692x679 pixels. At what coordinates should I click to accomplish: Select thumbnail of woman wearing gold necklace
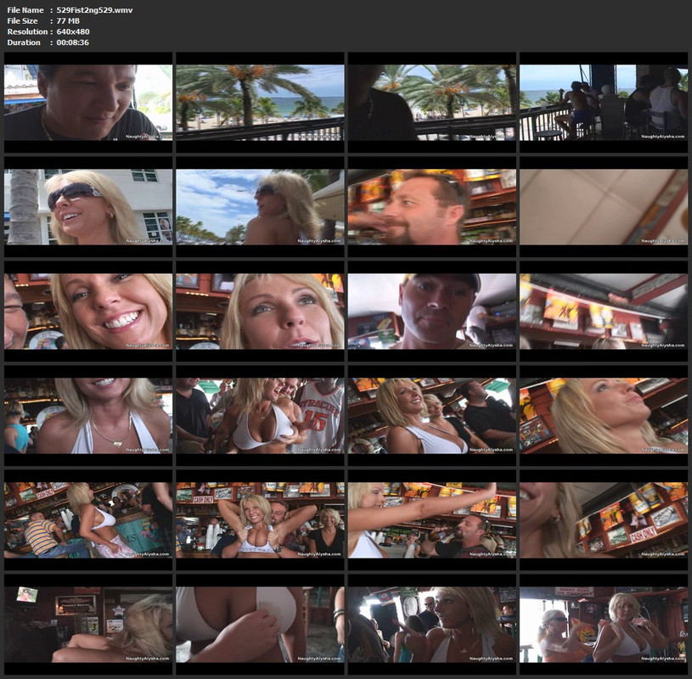point(88,416)
